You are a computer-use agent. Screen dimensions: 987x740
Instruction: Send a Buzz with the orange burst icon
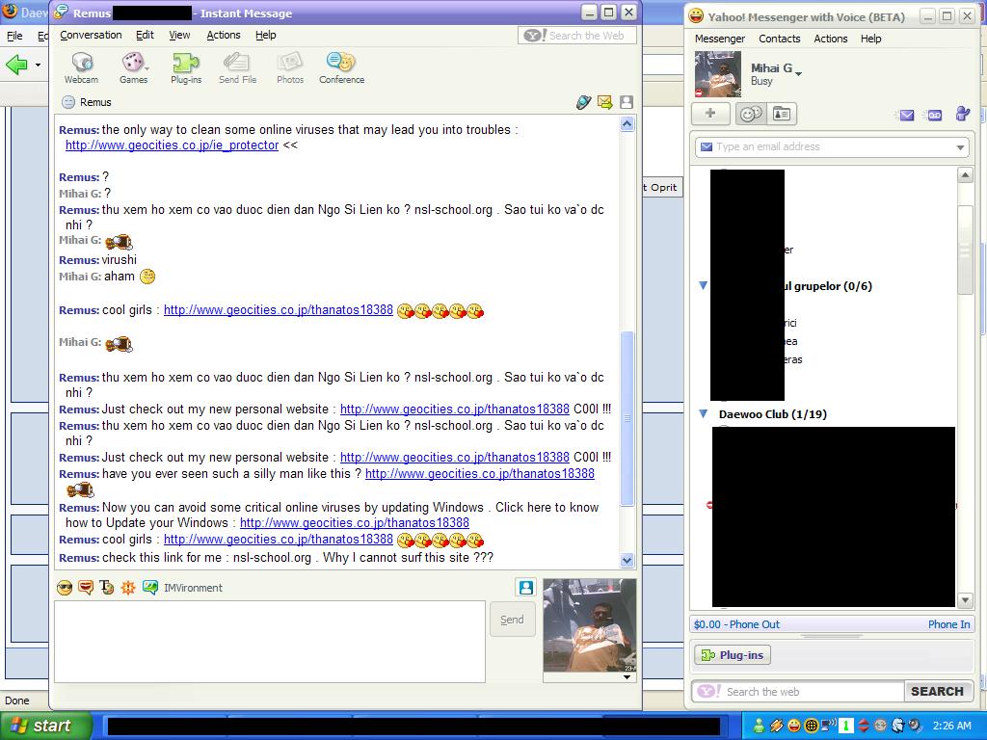[128, 588]
